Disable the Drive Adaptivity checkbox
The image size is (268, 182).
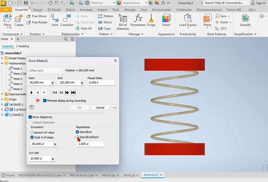pos(30,117)
